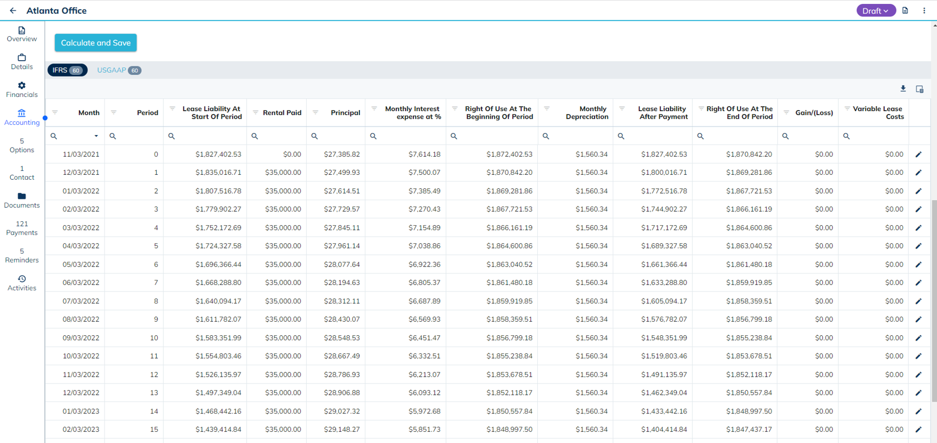937x443 pixels.
Task: Open the Payments sidebar link
Action: tap(22, 228)
